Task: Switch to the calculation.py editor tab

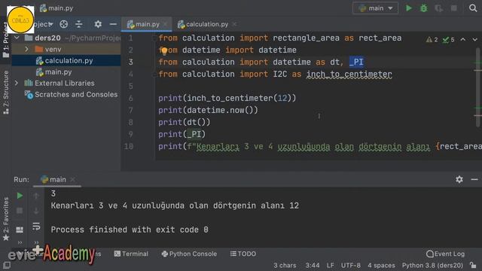Action: tap(203, 24)
